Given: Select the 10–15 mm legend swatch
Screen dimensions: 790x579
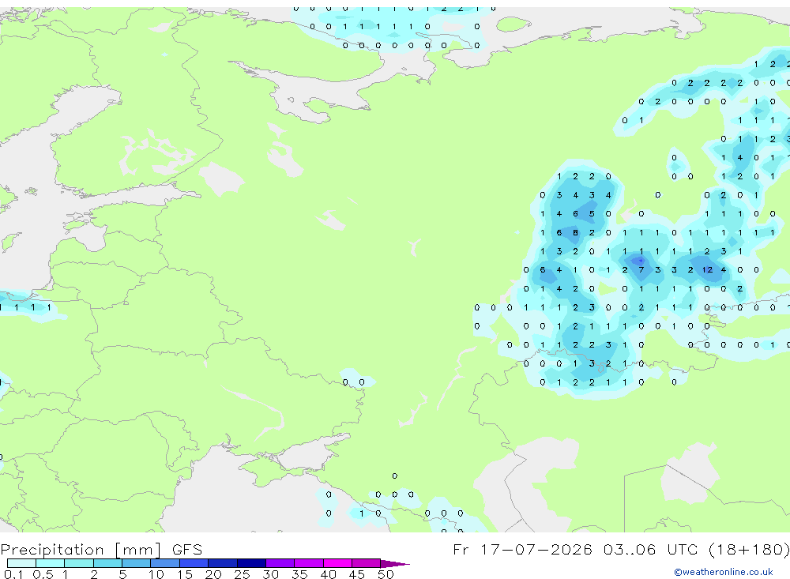Looking at the screenshot, I should coord(165,563).
